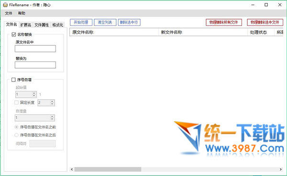Image resolution: width=287 pixels, height=176 pixels.
Task: Click the FileRename app icon in title bar
Action: (x=5, y=5)
